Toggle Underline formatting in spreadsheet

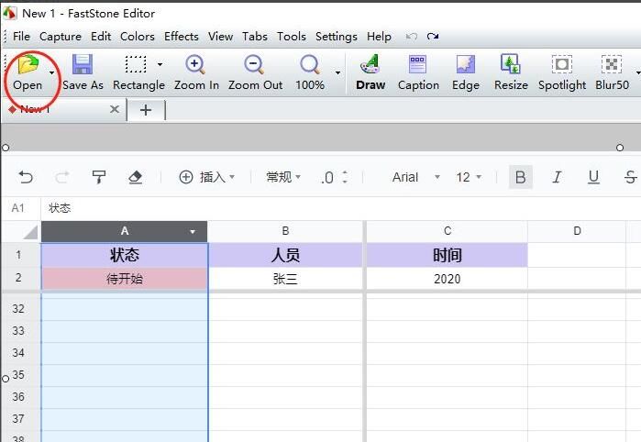click(593, 177)
